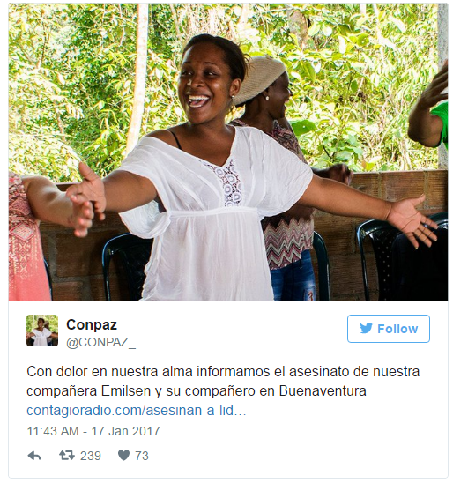Click the 239 retweet count
This screenshot has height=483, width=453.
[91, 456]
